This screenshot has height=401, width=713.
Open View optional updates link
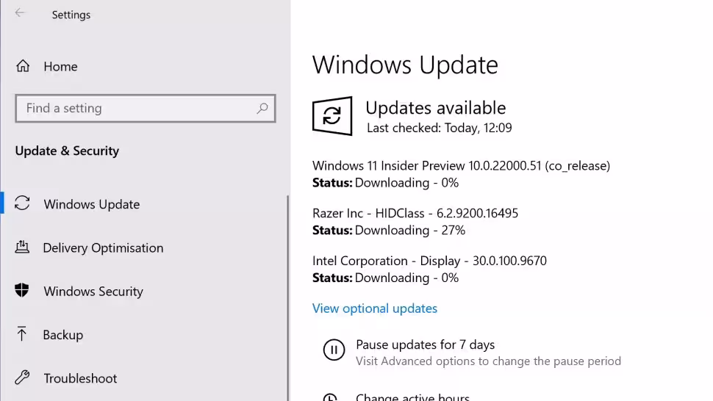(x=375, y=308)
